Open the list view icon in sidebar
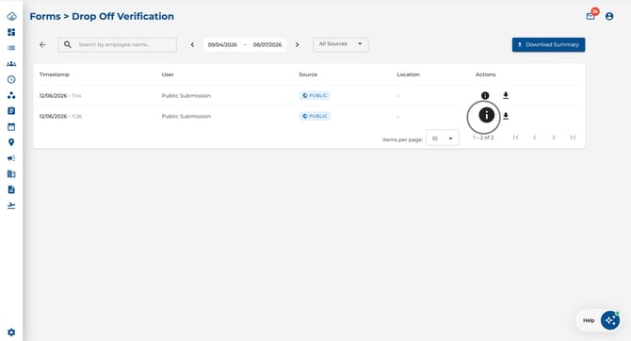 (x=11, y=48)
